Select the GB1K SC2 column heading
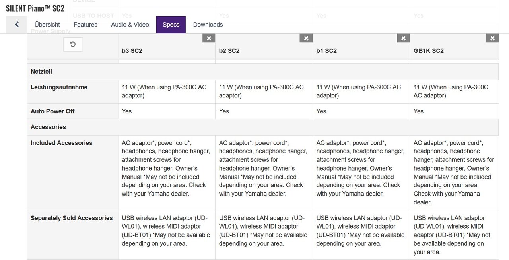 (429, 51)
